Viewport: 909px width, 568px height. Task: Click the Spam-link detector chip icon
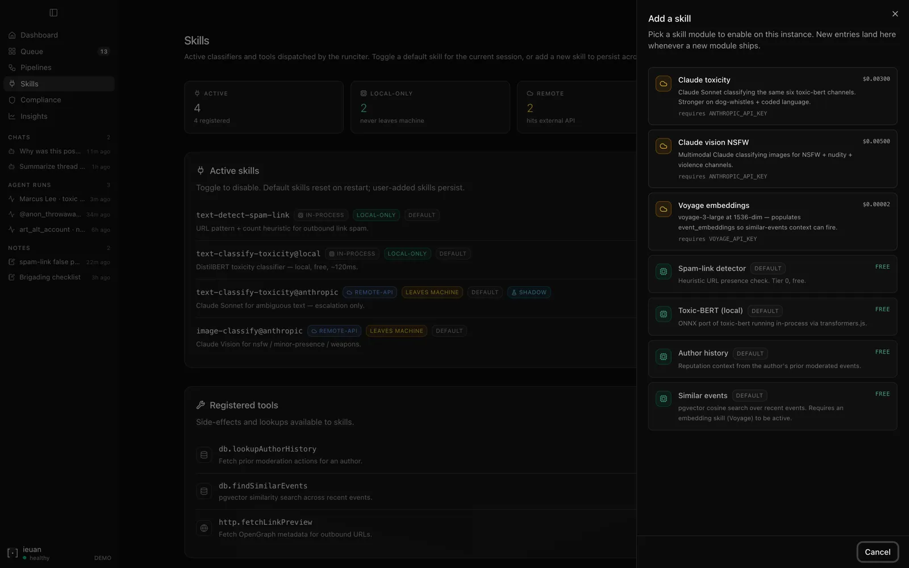coord(663,272)
